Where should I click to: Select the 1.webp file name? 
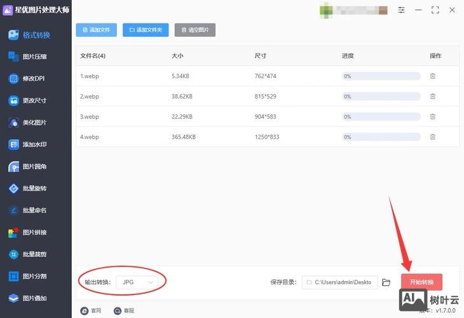coord(90,76)
